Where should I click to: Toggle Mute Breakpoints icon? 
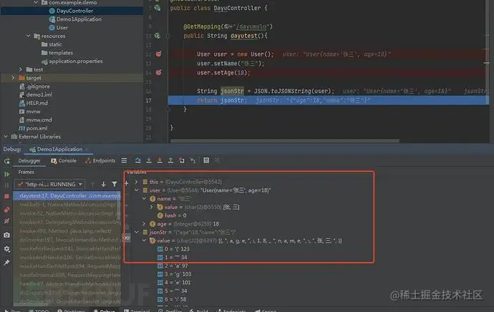pyautogui.click(x=6, y=221)
